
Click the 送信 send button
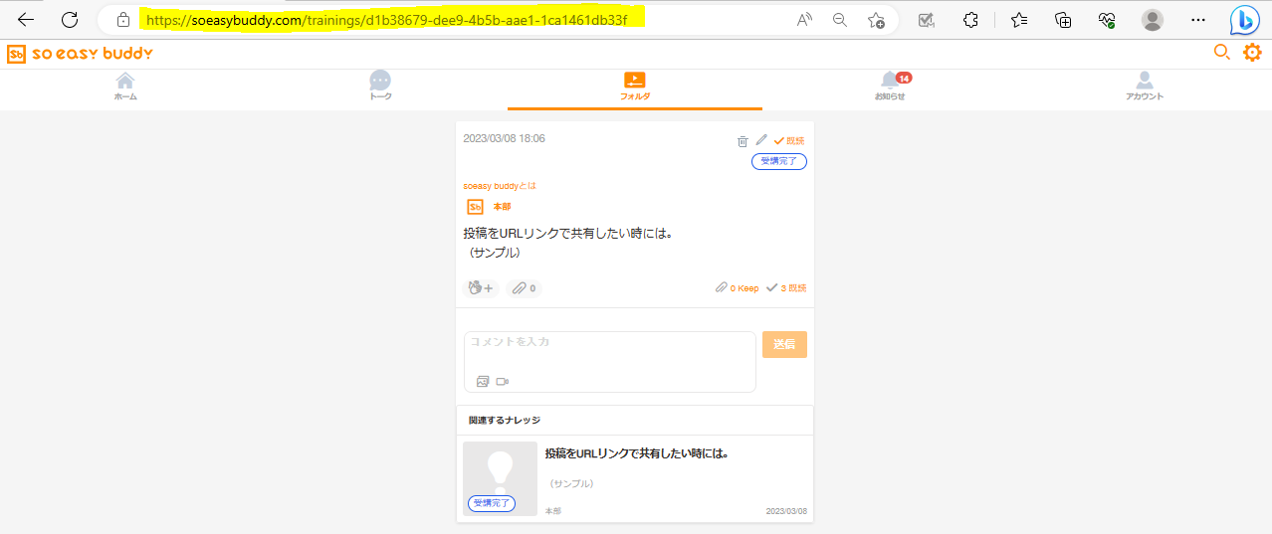click(x=784, y=344)
